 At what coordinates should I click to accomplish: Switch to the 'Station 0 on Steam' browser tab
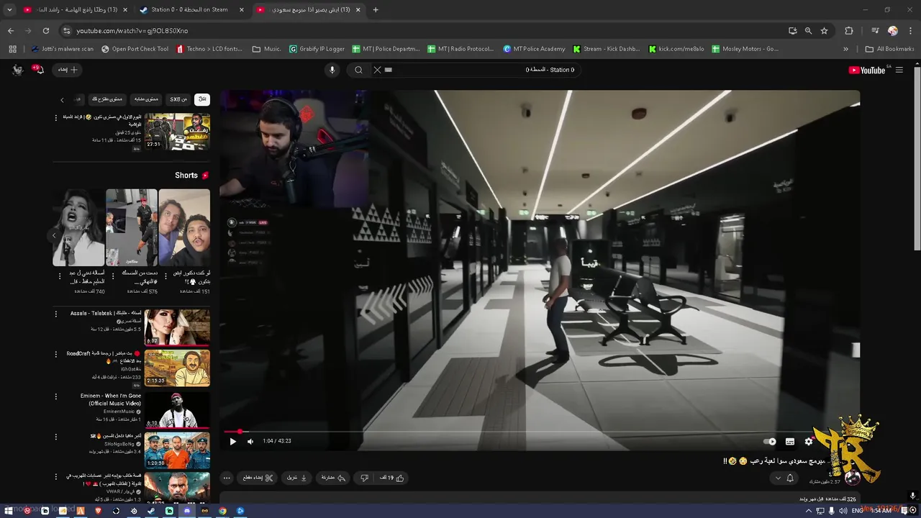(x=189, y=10)
